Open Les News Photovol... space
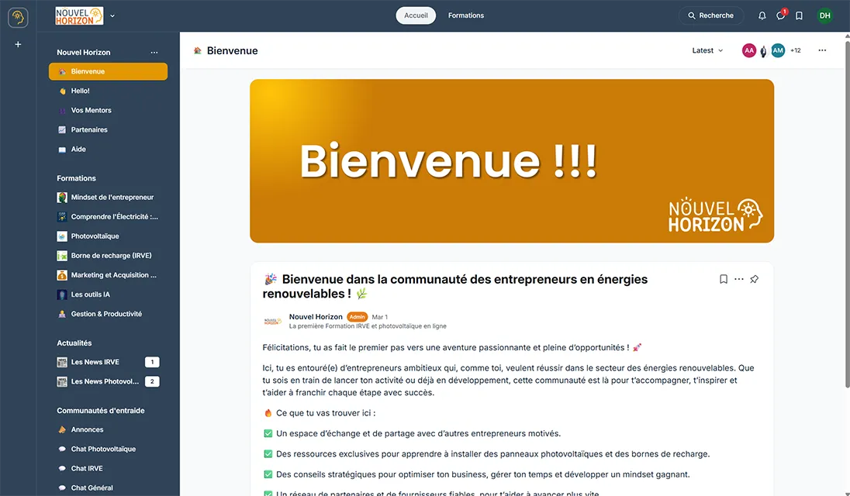Screen dimensions: 850x496 coord(108,382)
